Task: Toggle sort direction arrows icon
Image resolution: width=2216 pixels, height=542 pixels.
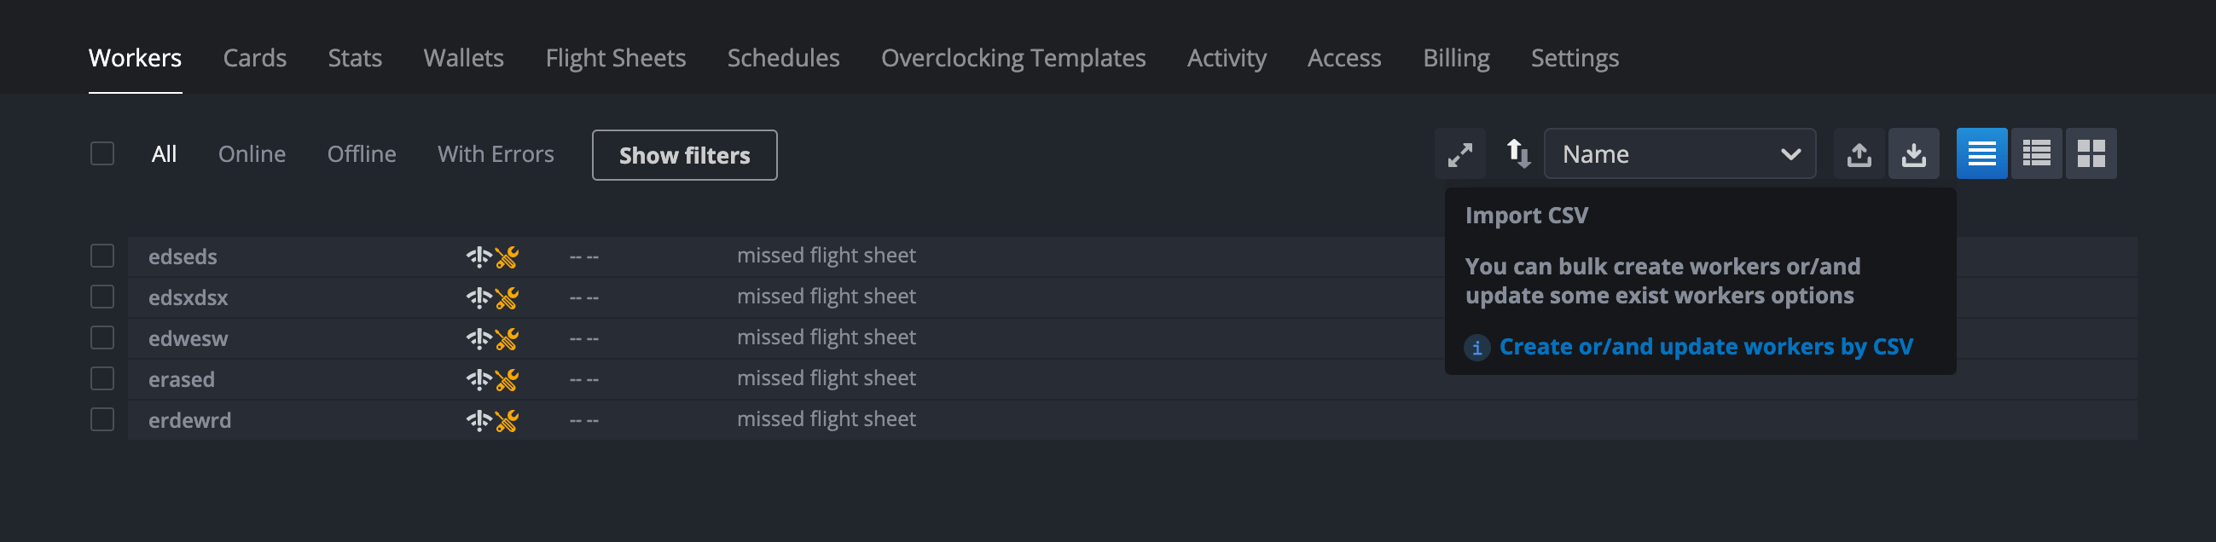Action: pos(1517,154)
